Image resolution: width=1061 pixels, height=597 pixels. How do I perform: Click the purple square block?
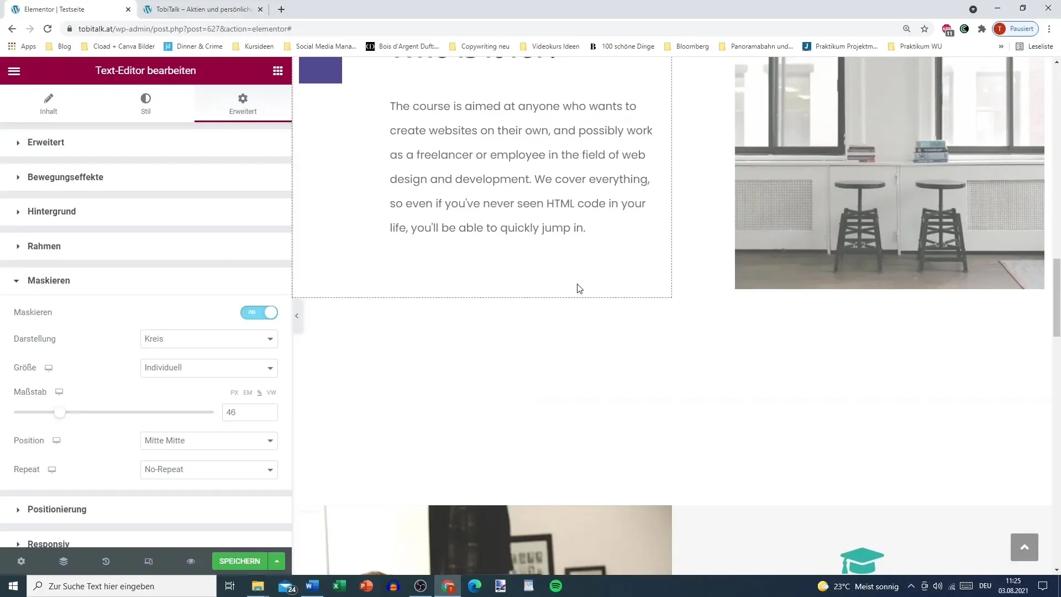click(x=321, y=70)
